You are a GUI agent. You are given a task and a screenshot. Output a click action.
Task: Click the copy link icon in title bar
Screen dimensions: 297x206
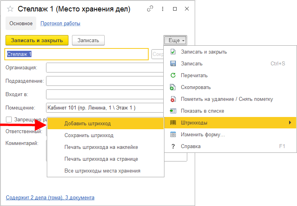(x=150, y=9)
